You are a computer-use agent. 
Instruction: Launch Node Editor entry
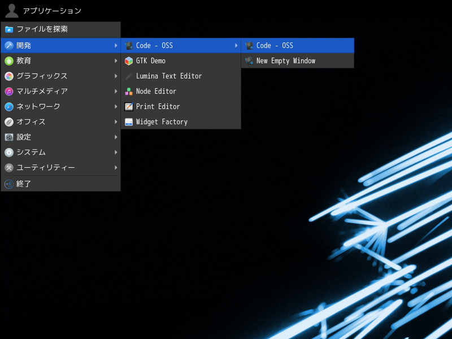click(156, 92)
